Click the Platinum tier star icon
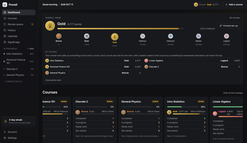 click(x=142, y=36)
